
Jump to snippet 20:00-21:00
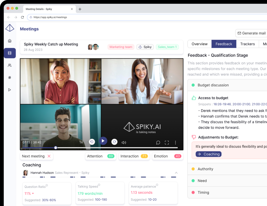(x=241, y=104)
